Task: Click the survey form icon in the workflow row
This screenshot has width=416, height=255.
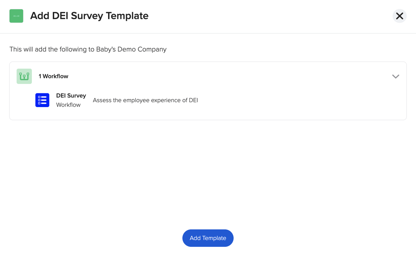Action: [x=42, y=100]
